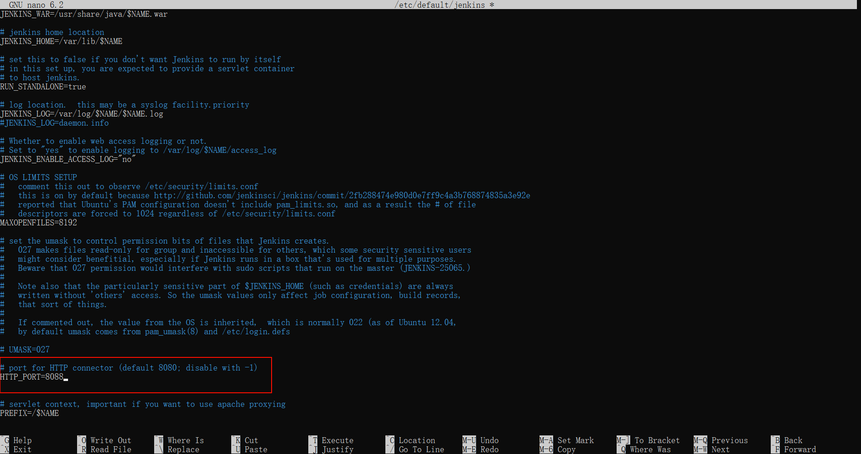This screenshot has width=861, height=454.
Task: Place cursor on RUN_STANDALONE=true line
Action: [43, 87]
